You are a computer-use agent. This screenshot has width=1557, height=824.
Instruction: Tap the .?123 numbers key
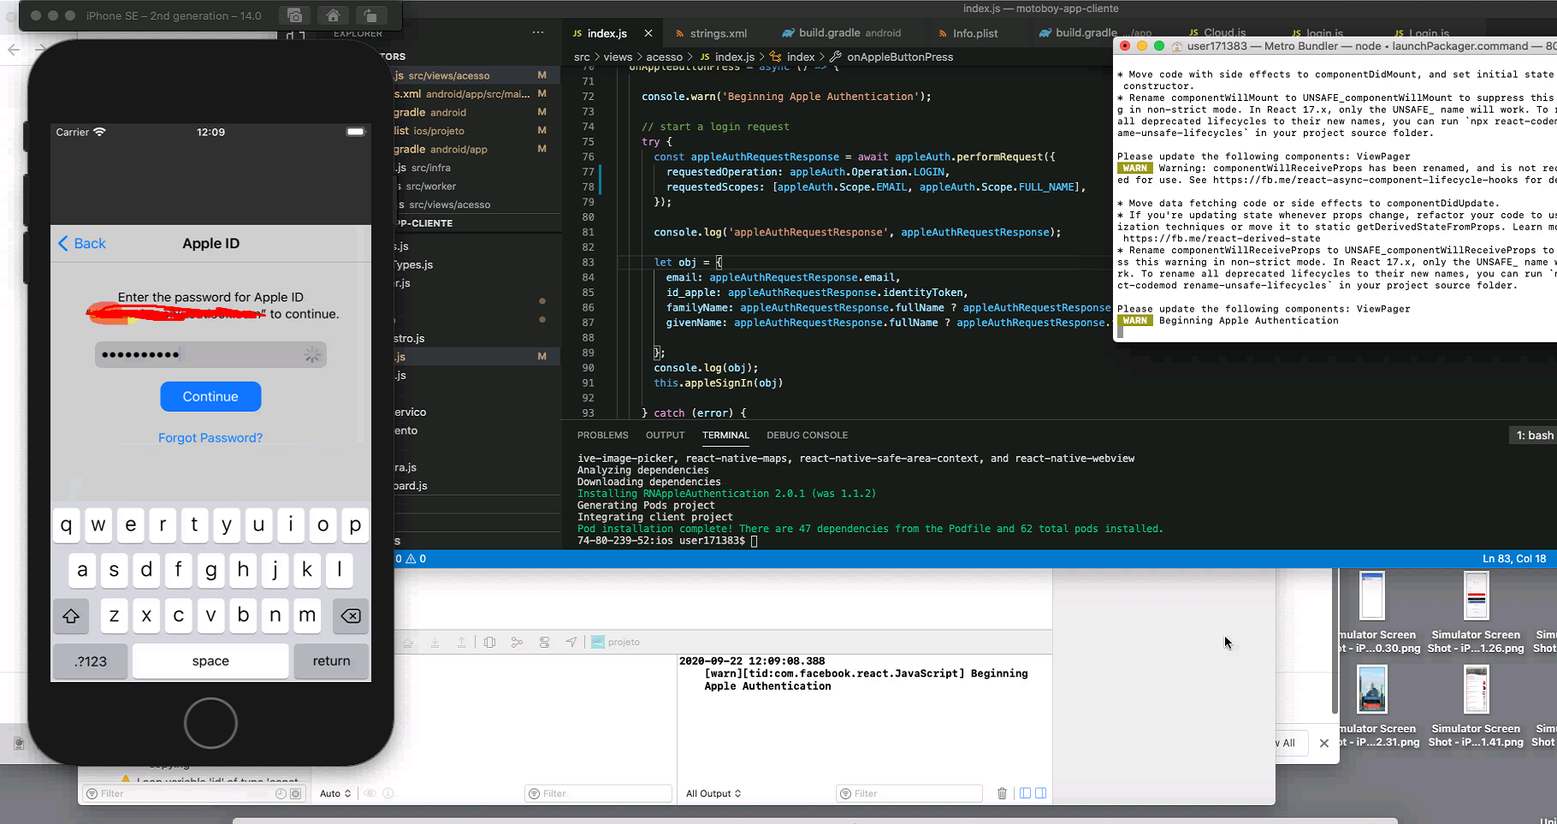click(x=91, y=661)
